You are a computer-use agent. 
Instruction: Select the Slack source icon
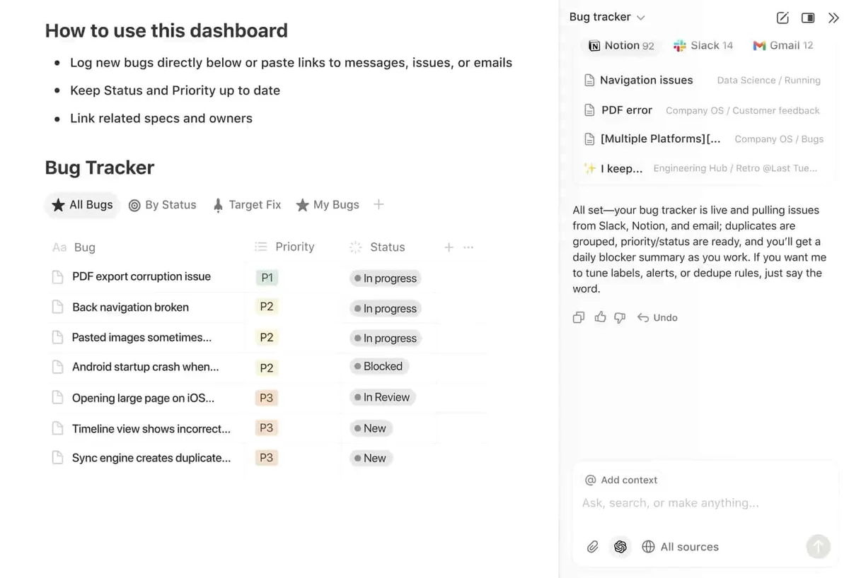(x=678, y=45)
